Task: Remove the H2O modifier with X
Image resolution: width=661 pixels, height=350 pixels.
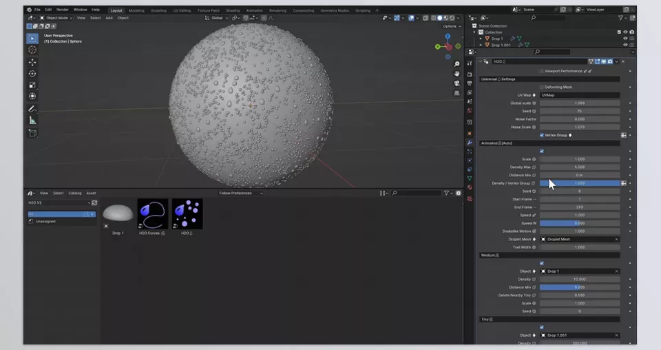Action: (623, 61)
